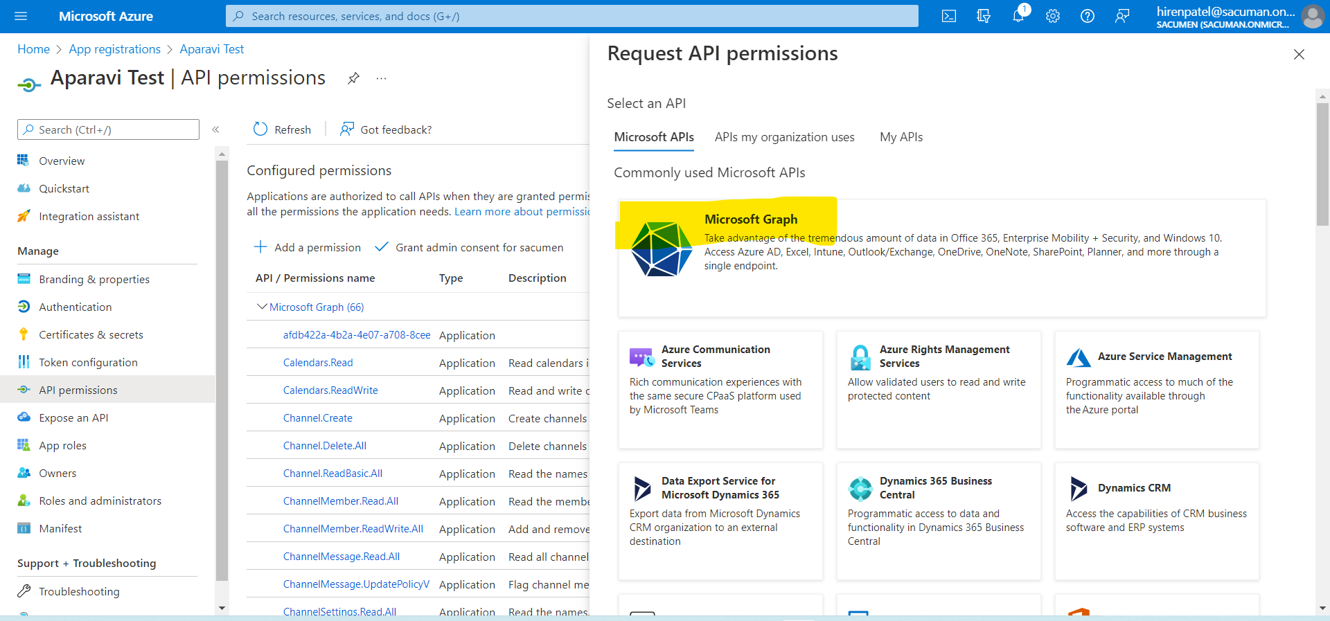This screenshot has height=621, width=1330.
Task: Click the Data Export Service for Dynamics 365 icon
Action: 642,489
